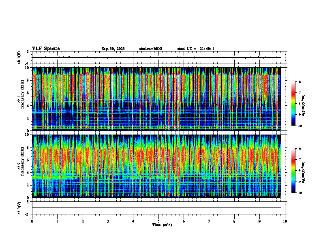
Task: Click time axis tick label "9" minutes
Action: pos(259,221)
